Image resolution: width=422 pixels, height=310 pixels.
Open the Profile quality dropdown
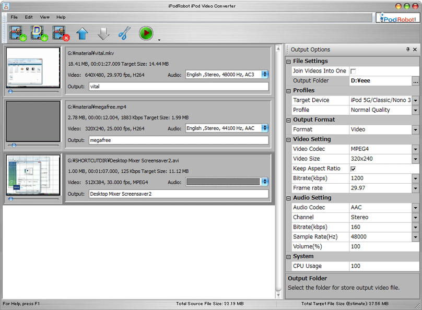[x=416, y=110]
